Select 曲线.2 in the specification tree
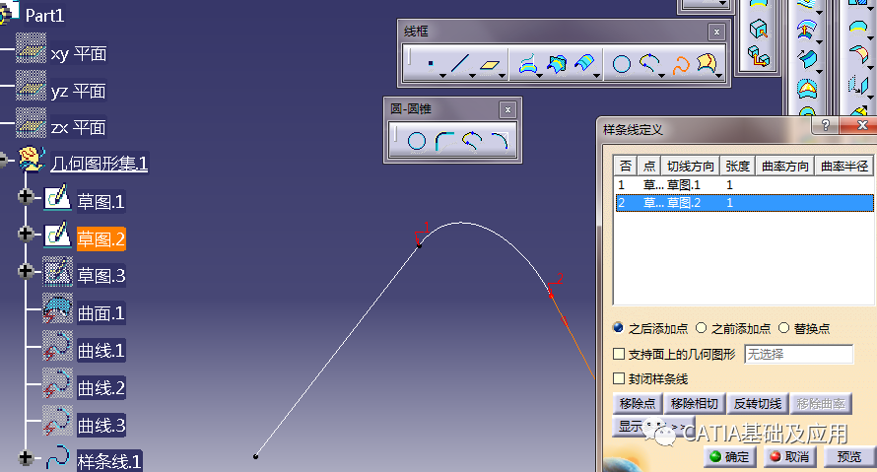The image size is (877, 472). point(101,387)
